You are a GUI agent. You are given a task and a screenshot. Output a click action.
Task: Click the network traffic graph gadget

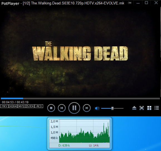(80, 134)
